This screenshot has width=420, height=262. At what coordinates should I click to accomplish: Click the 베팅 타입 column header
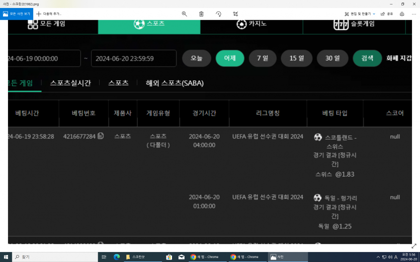click(335, 113)
